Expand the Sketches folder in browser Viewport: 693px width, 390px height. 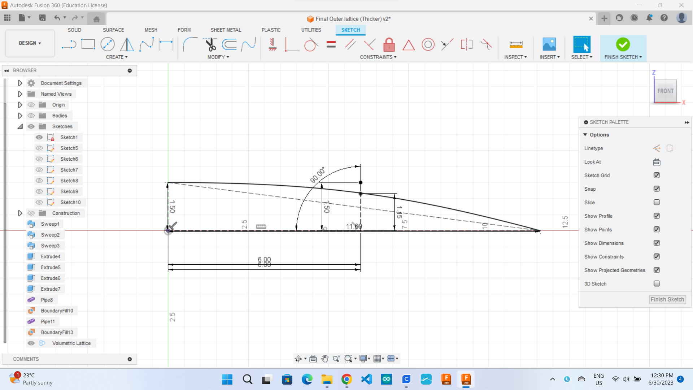pyautogui.click(x=20, y=126)
